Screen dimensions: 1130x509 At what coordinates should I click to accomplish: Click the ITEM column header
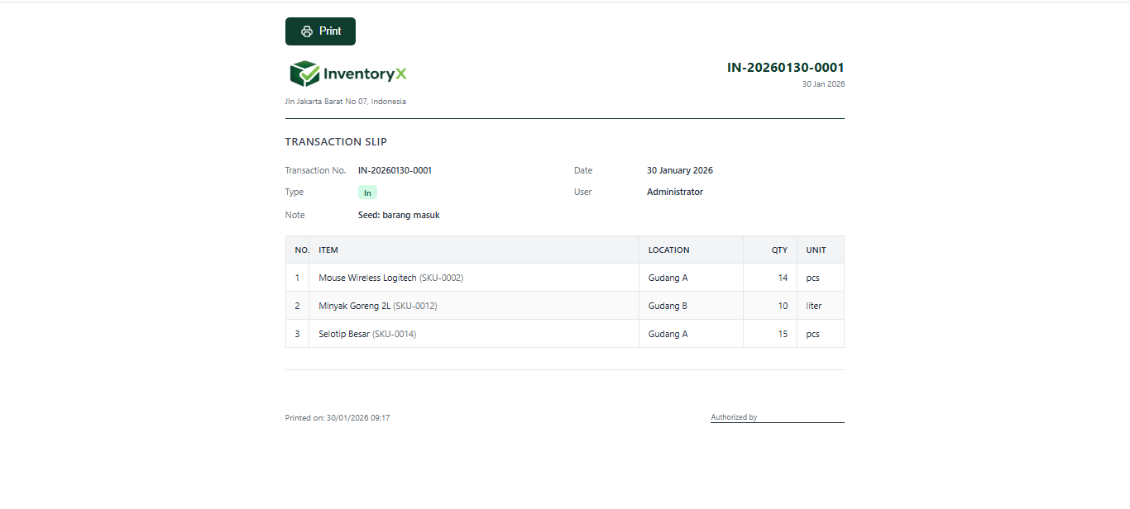pos(328,250)
